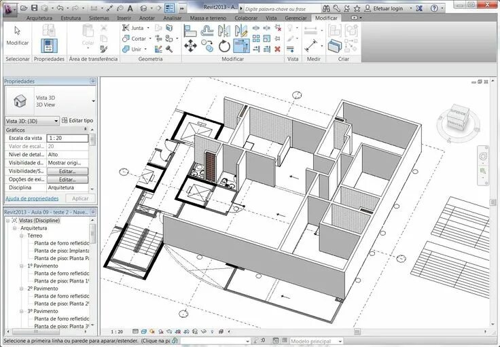Click the Escala da vista 1 : 20 field

pos(68,138)
